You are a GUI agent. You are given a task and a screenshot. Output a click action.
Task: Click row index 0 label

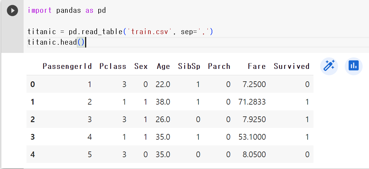(x=33, y=84)
